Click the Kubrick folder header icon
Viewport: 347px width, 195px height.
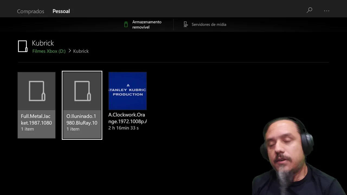pyautogui.click(x=23, y=46)
